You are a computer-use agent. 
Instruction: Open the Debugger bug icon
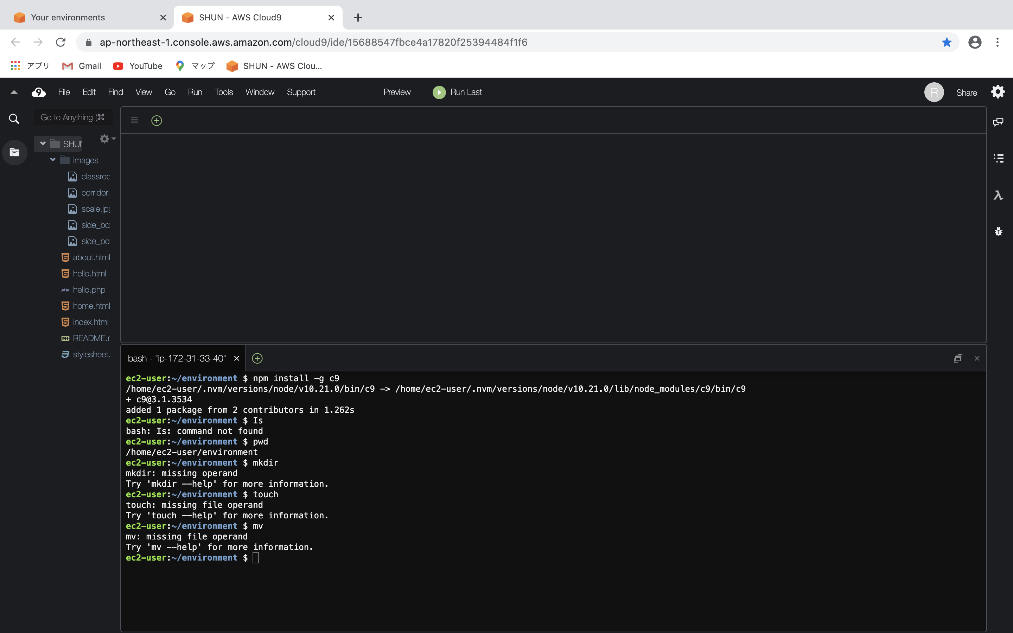click(x=998, y=231)
